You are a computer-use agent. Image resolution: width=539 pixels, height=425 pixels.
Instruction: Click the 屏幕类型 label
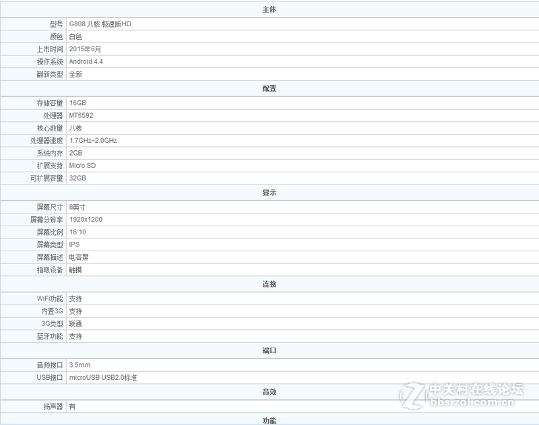50,244
